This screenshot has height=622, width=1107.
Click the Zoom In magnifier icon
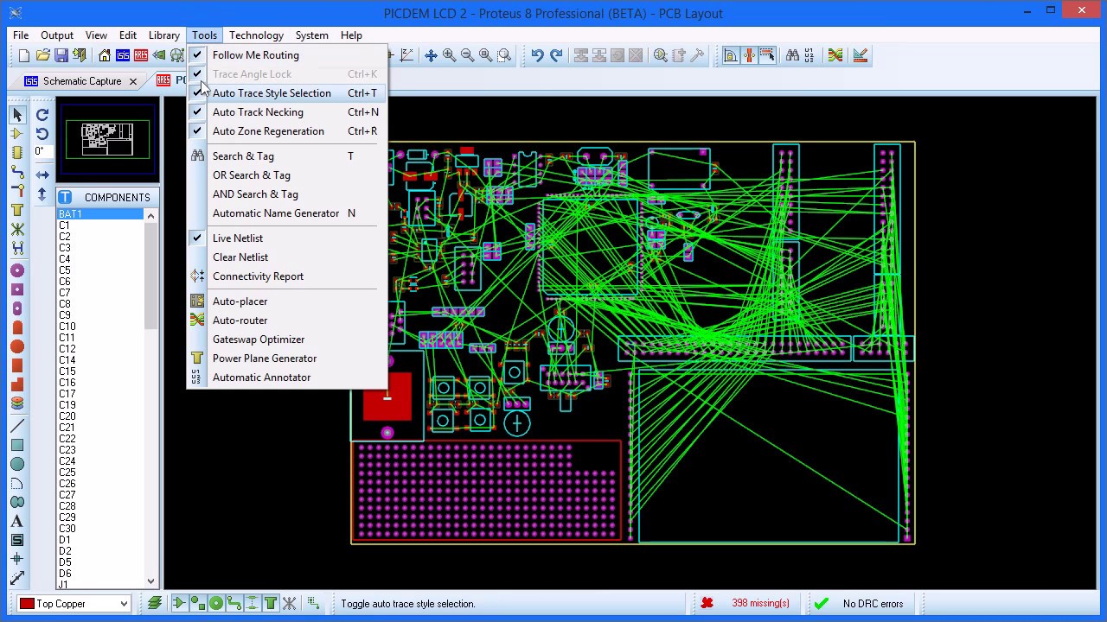pyautogui.click(x=449, y=55)
